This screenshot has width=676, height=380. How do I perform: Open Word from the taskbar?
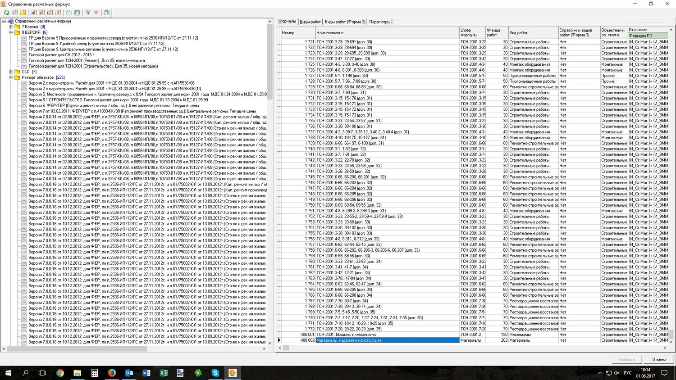tap(146, 373)
